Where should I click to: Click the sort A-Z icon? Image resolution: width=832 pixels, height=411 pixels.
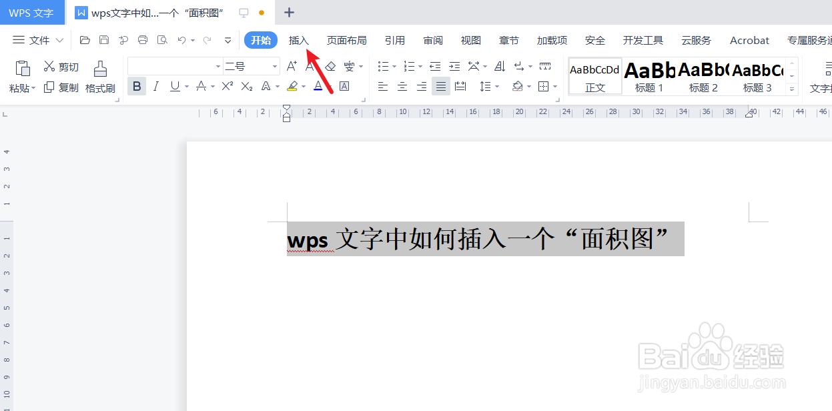point(500,66)
